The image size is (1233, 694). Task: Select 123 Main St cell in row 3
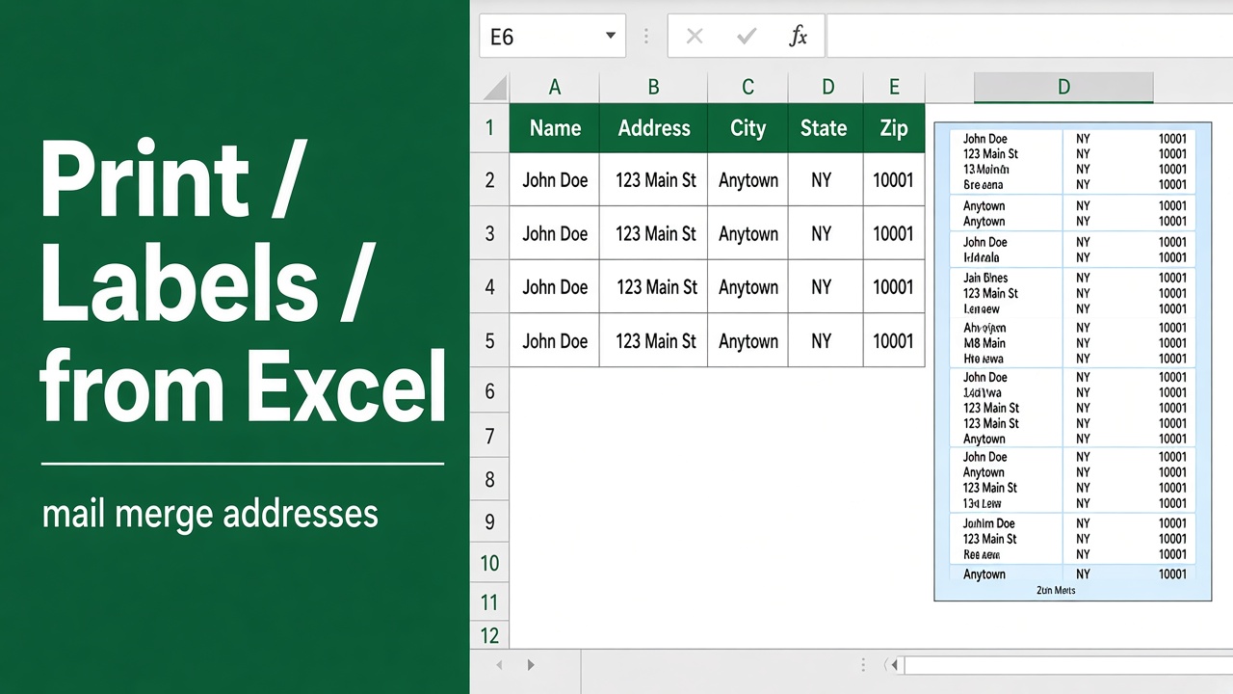(653, 233)
